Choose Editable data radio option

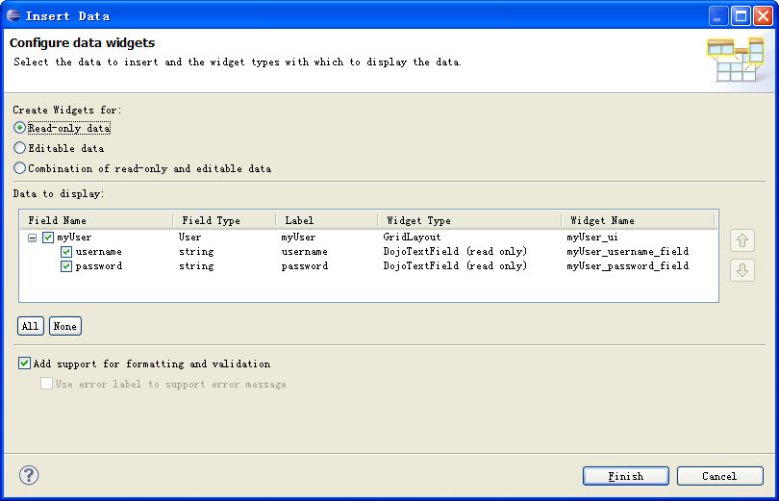tap(19, 148)
